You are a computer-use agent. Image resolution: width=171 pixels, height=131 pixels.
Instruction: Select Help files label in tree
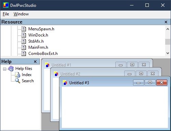click(24, 69)
